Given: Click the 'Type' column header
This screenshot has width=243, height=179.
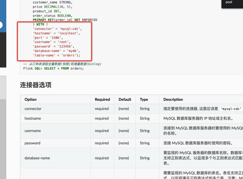Looking at the screenshot, I should pyautogui.click(x=144, y=99).
